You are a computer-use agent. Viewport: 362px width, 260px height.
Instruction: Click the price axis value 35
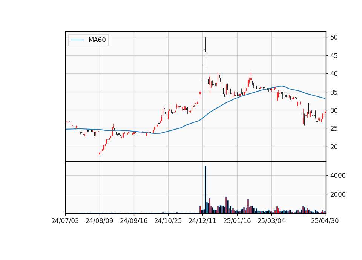point(334,92)
